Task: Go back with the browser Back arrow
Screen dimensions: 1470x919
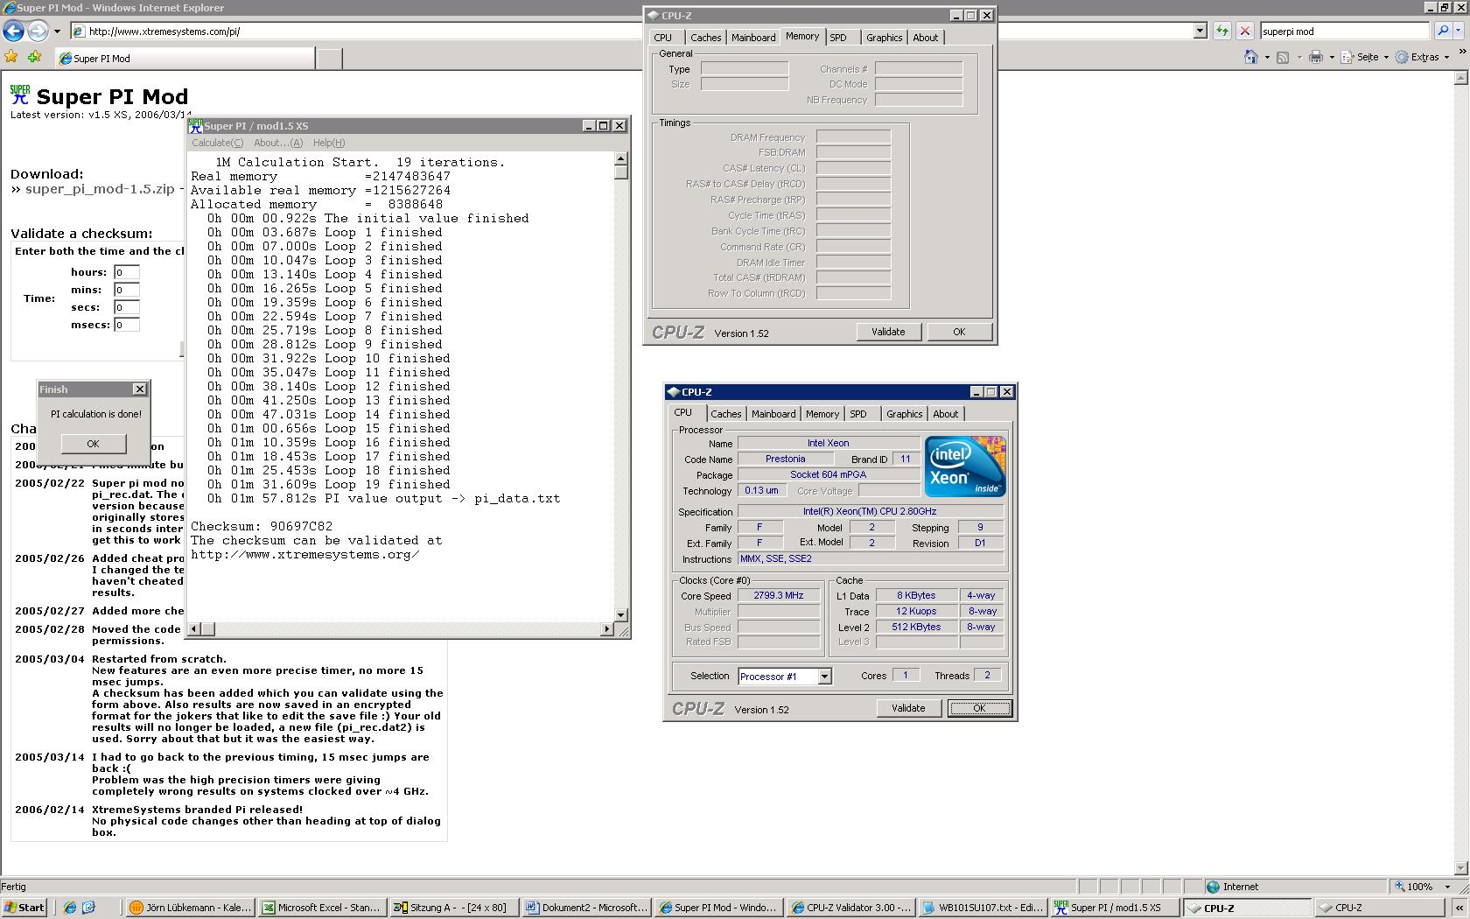Action: [x=13, y=32]
